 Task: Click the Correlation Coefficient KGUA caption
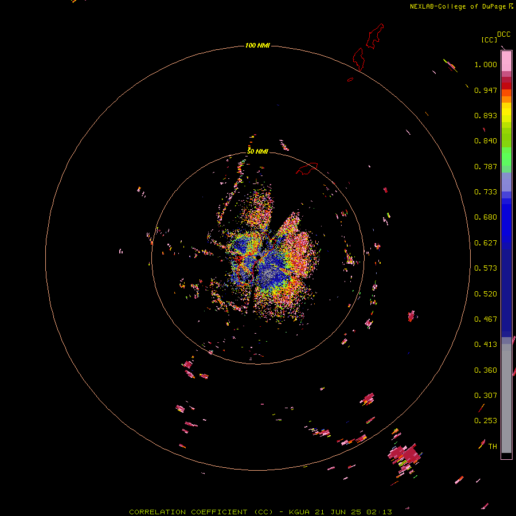tap(260, 512)
